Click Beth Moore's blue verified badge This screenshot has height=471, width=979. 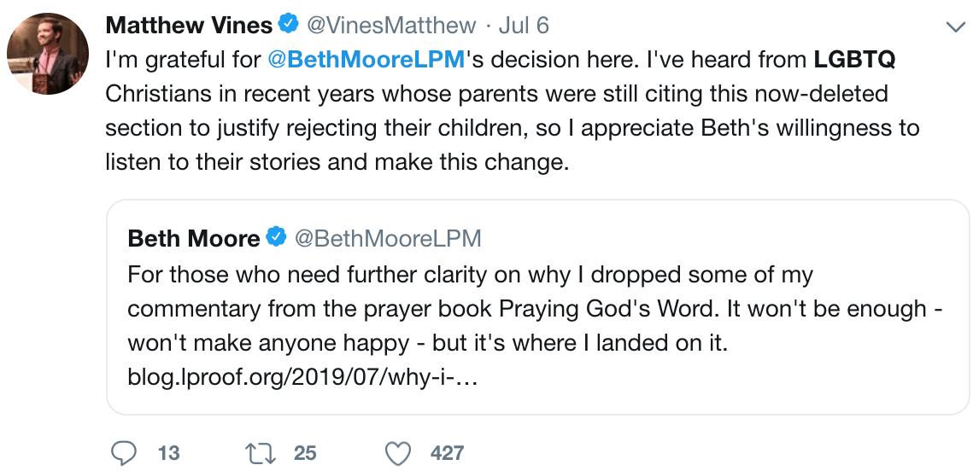(x=277, y=238)
